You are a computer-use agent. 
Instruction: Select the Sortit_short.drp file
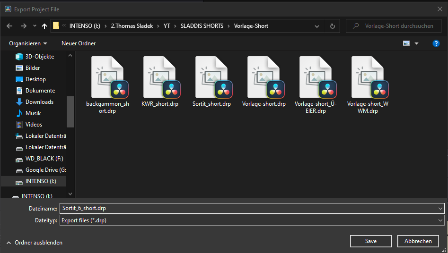pos(211,76)
